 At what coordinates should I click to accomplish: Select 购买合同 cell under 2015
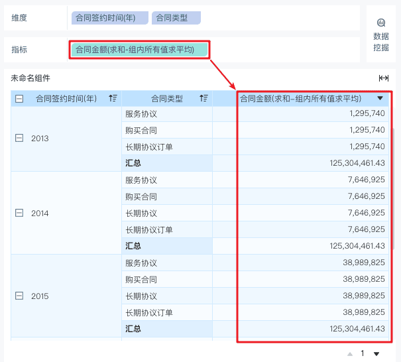(x=167, y=280)
